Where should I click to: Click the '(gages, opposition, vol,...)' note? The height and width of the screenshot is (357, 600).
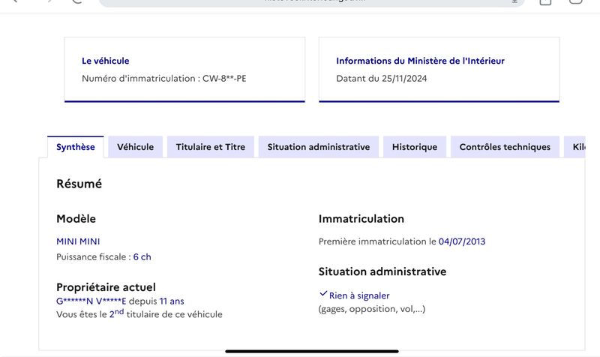(x=371, y=309)
